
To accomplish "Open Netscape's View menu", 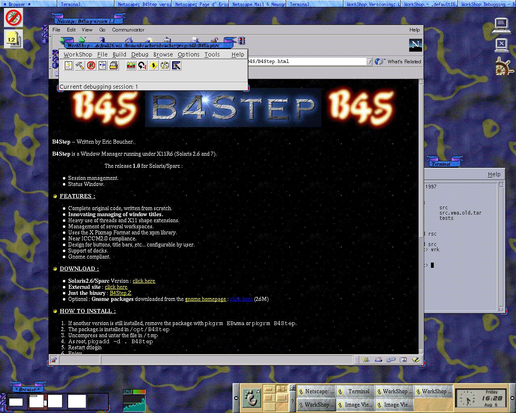I will tap(87, 29).
